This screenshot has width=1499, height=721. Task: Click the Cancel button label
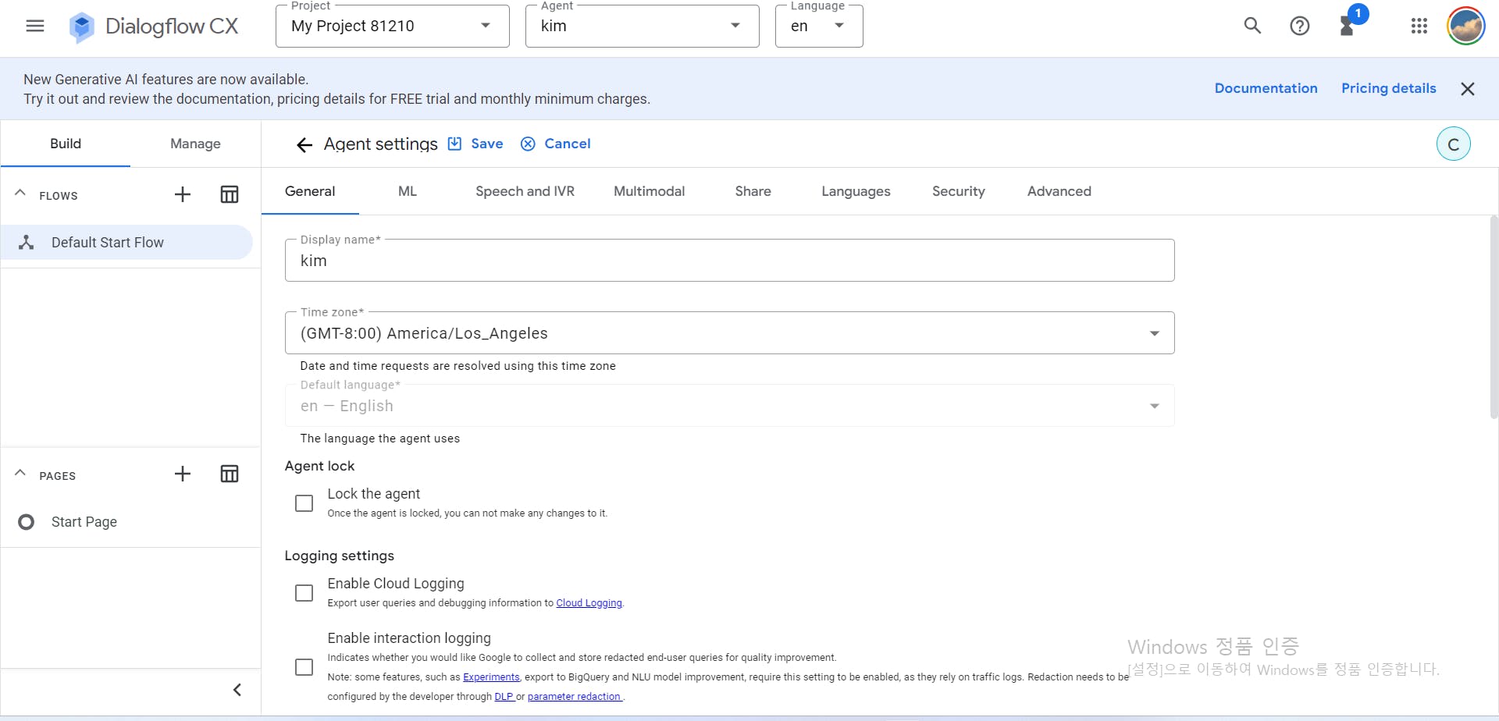coord(568,144)
